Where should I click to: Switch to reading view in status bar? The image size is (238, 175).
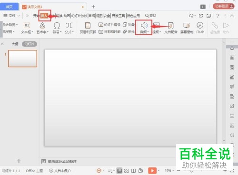(x=133, y=171)
